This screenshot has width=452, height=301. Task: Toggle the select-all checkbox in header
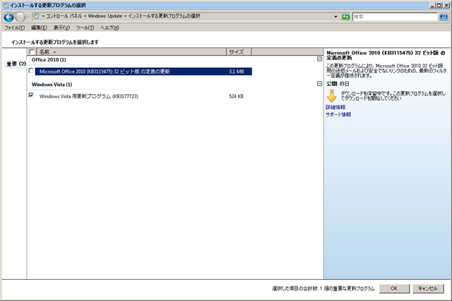click(x=32, y=52)
